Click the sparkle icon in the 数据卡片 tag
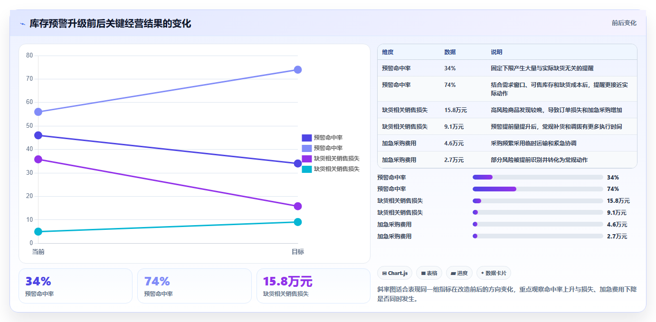The height and width of the screenshot is (322, 656). [x=483, y=273]
